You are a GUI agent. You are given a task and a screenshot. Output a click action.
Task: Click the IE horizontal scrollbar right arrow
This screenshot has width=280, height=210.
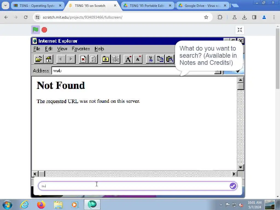[x=234, y=174]
